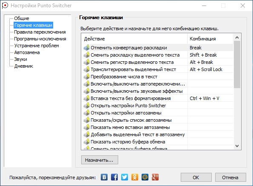Image resolution: width=253 pixels, height=186 pixels.
Task: Click the Twitter share icon
Action: 125,177
